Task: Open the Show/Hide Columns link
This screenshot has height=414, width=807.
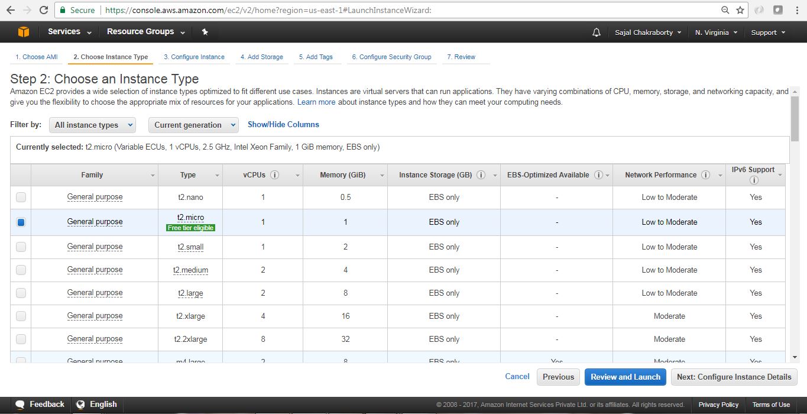Action: click(283, 124)
